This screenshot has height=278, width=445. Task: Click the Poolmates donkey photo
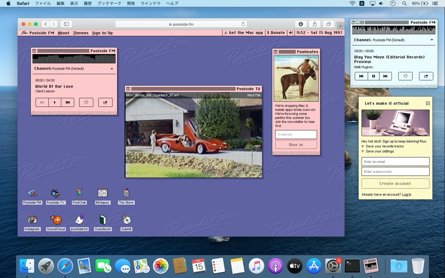(296, 78)
